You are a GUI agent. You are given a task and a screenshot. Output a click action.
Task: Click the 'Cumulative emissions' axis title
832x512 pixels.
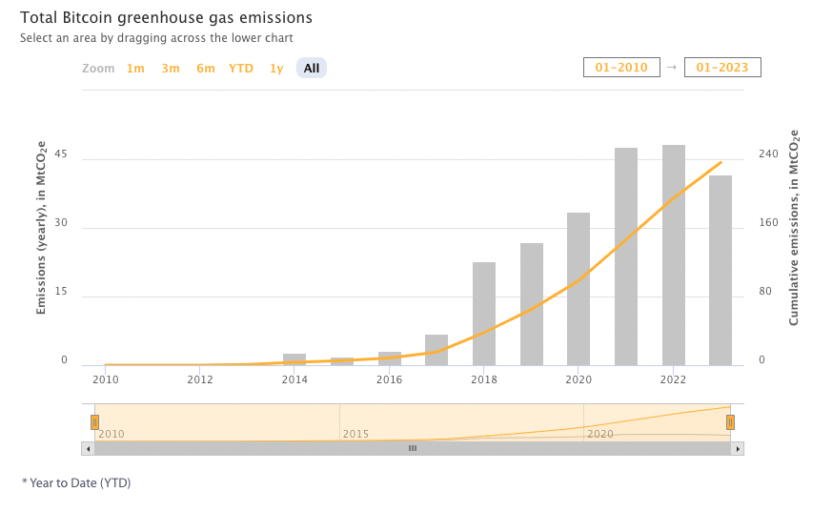click(x=793, y=228)
